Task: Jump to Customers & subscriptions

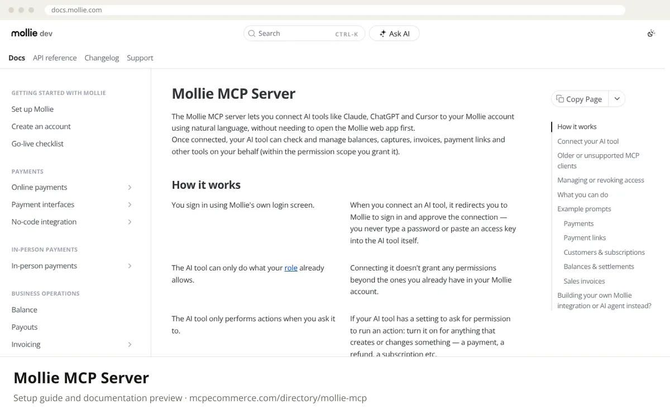Action: 604,252
